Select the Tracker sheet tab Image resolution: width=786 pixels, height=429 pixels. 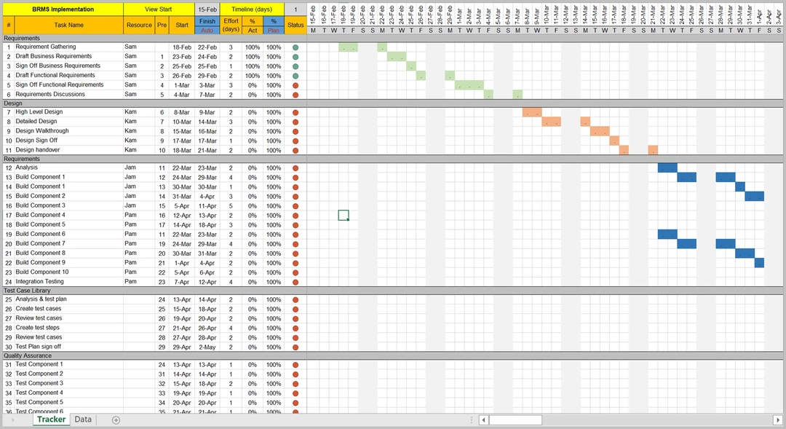pyautogui.click(x=51, y=420)
